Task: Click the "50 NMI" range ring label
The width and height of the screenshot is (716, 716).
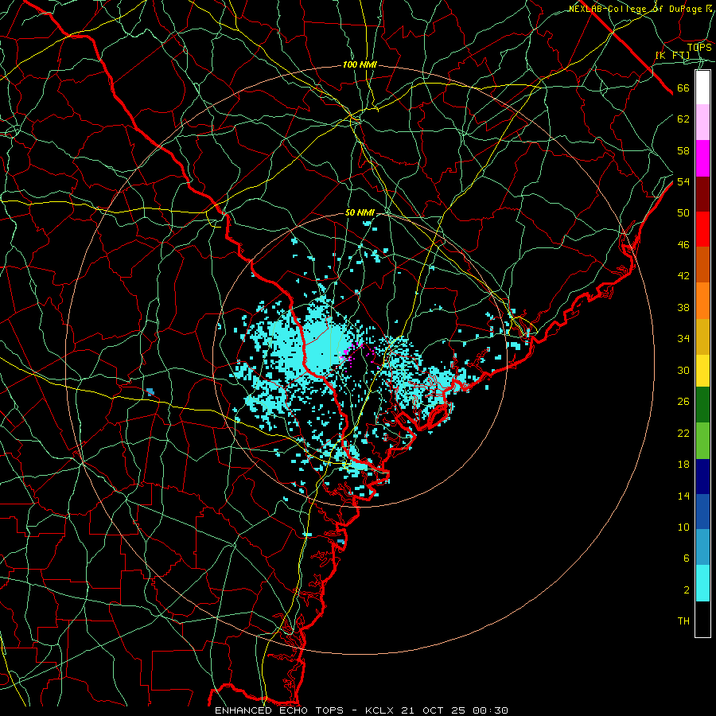Action: pos(360,212)
